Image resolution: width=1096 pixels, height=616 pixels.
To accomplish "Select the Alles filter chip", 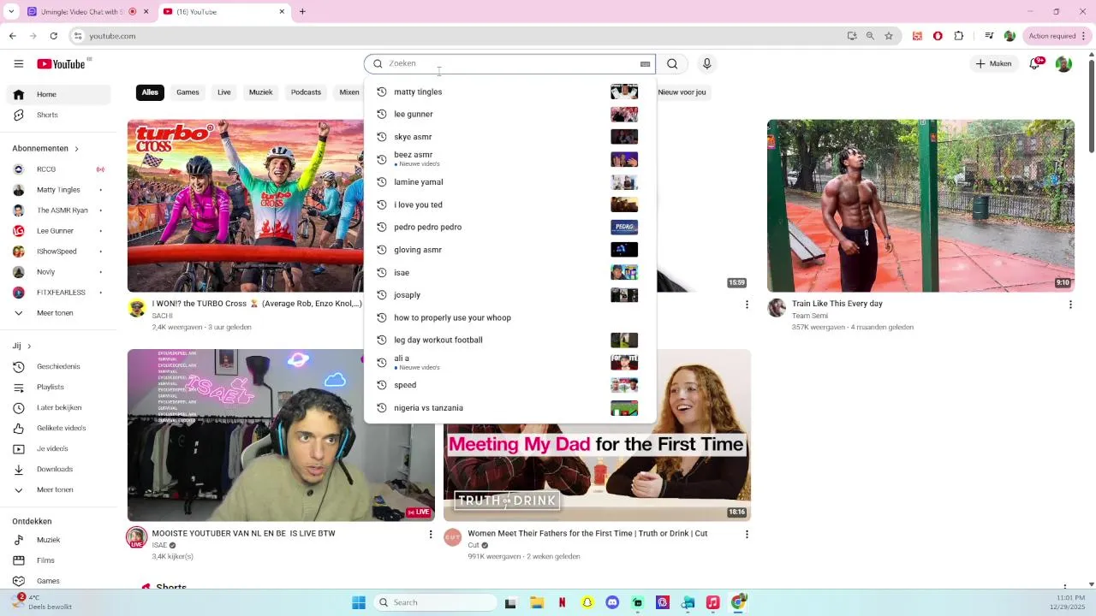I will click(150, 92).
